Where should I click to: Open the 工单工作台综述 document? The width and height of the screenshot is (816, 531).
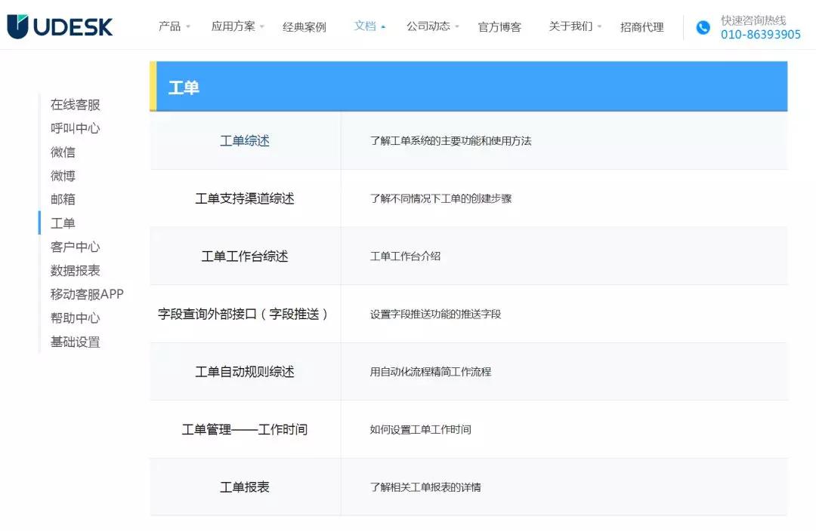[x=245, y=256]
